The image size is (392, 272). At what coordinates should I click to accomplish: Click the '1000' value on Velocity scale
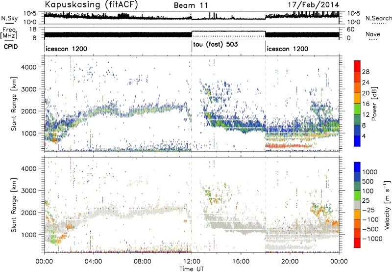click(x=370, y=172)
